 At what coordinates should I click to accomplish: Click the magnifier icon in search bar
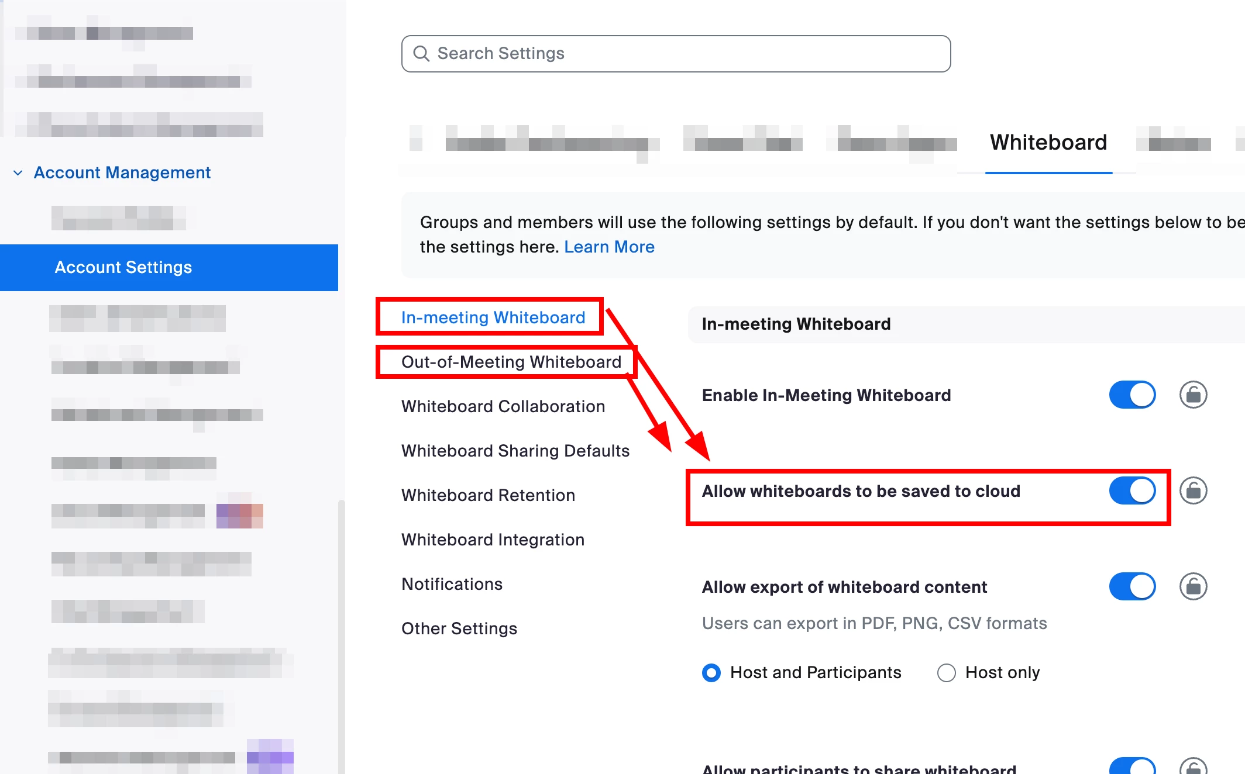[421, 54]
